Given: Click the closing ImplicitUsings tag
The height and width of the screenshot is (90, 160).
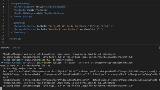Looking at the screenshot, I should (53, 13).
